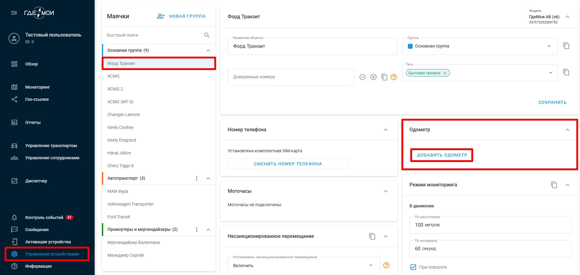
Task: Open the unauthorized movement Включить dropdown
Action: point(371,265)
